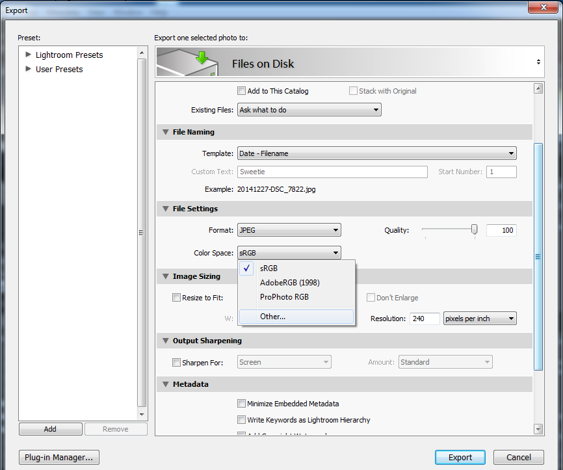
Task: Open the export destination selector arrows
Action: (x=538, y=62)
